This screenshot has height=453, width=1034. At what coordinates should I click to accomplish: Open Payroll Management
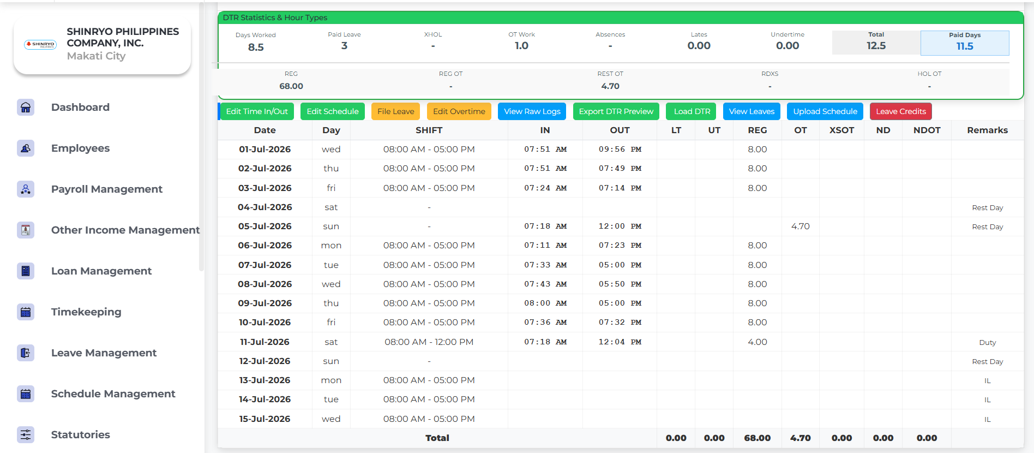click(x=107, y=189)
